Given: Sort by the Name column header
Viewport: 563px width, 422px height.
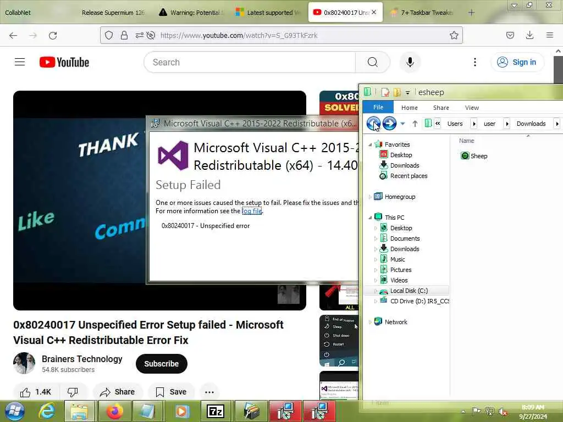Looking at the screenshot, I should [466, 141].
